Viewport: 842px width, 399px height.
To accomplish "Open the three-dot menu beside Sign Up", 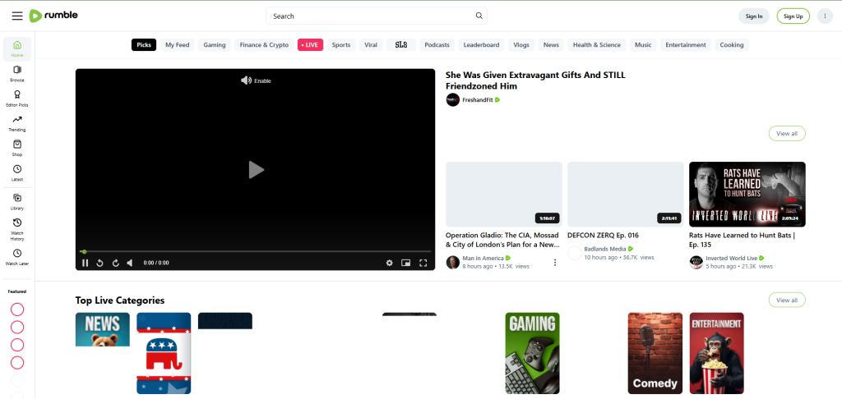I will point(825,16).
